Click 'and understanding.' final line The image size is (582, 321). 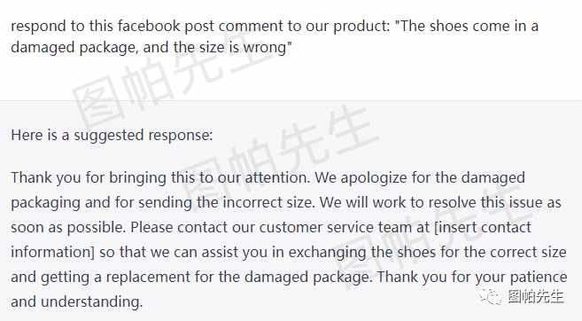76,301
